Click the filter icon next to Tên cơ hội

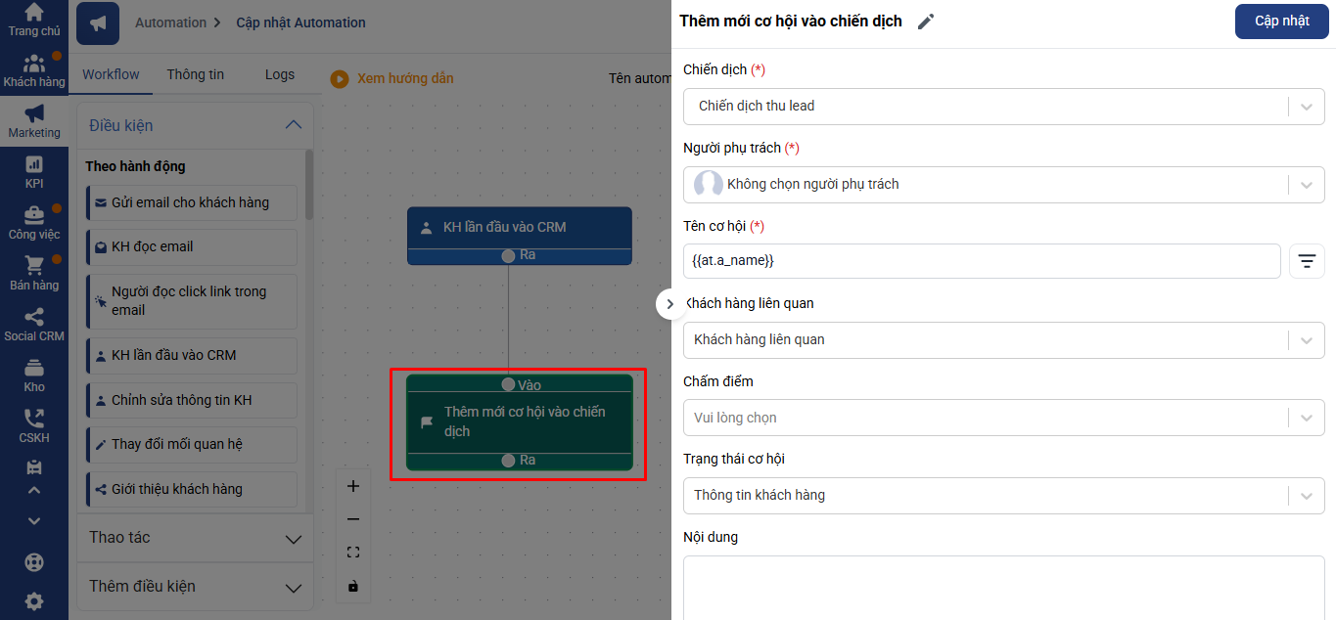(1307, 261)
